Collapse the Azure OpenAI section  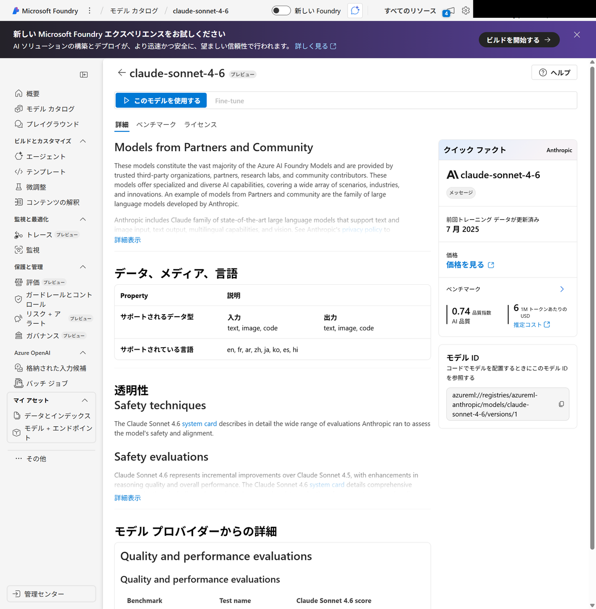tap(83, 353)
